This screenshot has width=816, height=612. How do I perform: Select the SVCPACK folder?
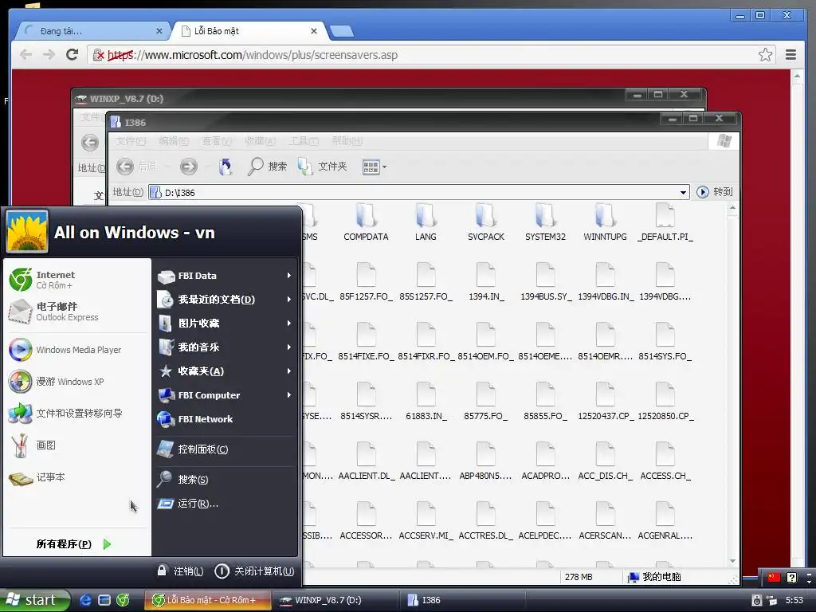coord(486,223)
